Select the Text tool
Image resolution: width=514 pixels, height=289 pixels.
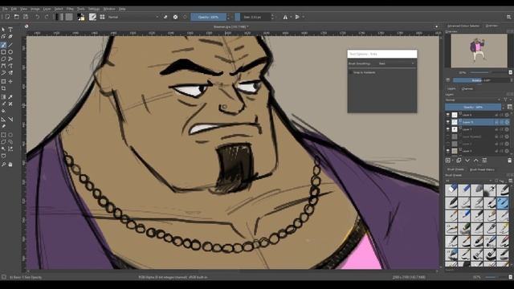tap(10, 30)
